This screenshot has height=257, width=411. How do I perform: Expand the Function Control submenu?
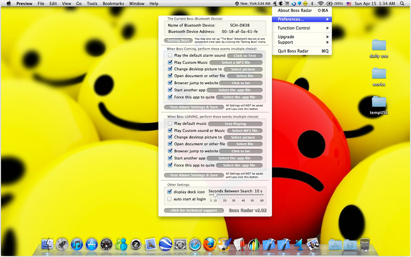pos(302,28)
